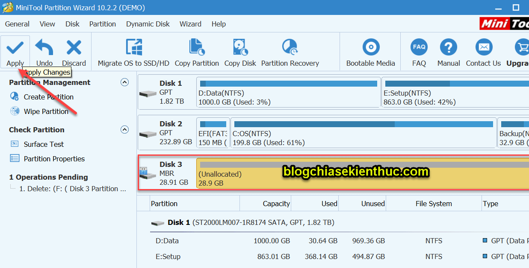Open the Wizard menu
The width and height of the screenshot is (529, 268).
pos(191,24)
